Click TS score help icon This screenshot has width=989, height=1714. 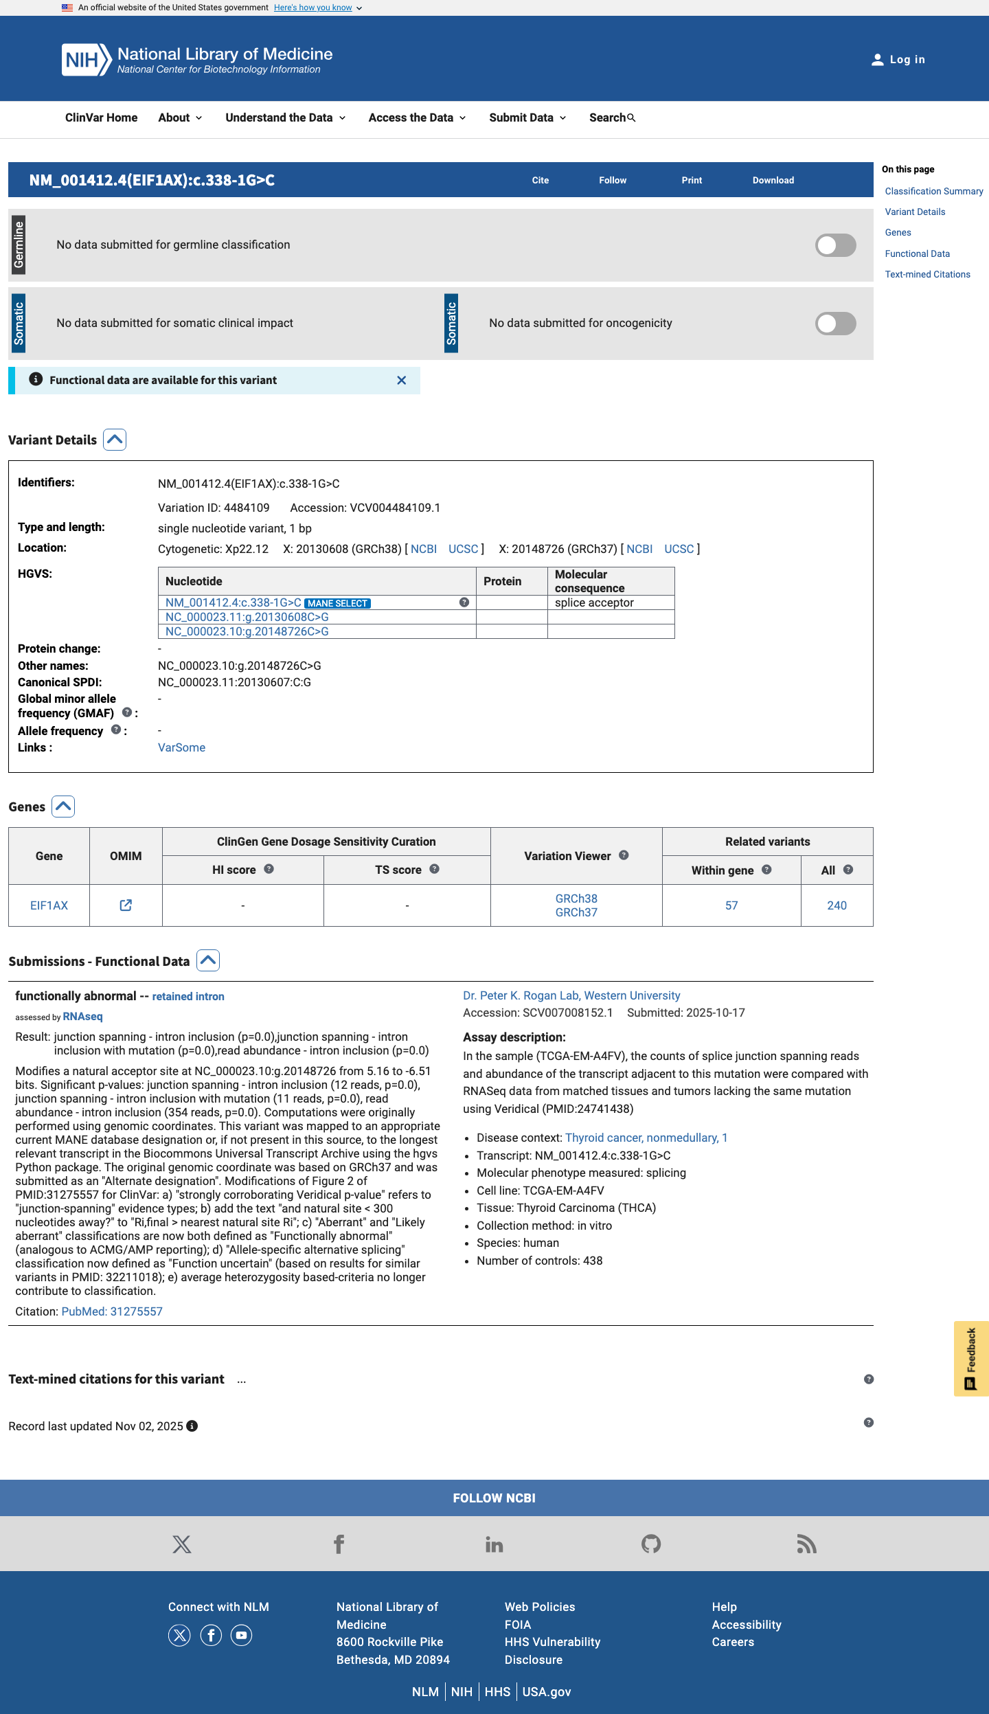click(x=435, y=869)
